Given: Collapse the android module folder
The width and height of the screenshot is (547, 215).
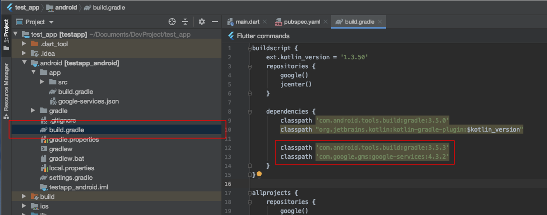Looking at the screenshot, I should pos(24,63).
